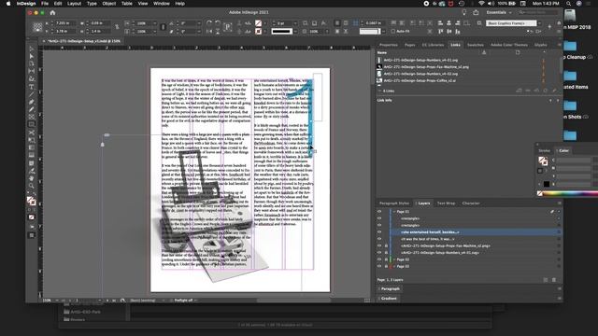Hide the 'it was the best of times' layer
598x336 pixels.
click(x=379, y=239)
